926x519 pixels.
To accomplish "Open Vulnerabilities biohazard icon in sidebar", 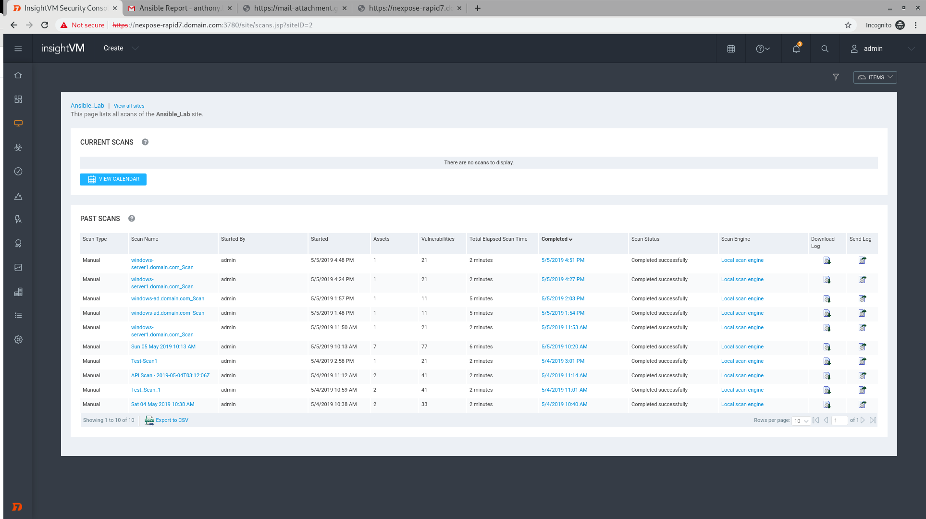I will 18,148.
